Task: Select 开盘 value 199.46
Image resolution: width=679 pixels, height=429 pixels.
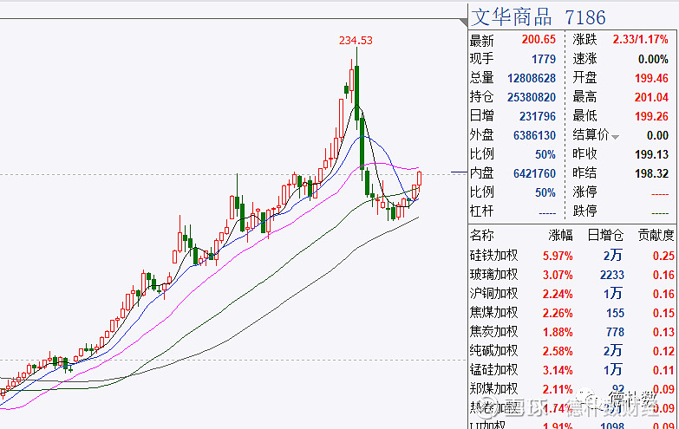Action: (652, 78)
